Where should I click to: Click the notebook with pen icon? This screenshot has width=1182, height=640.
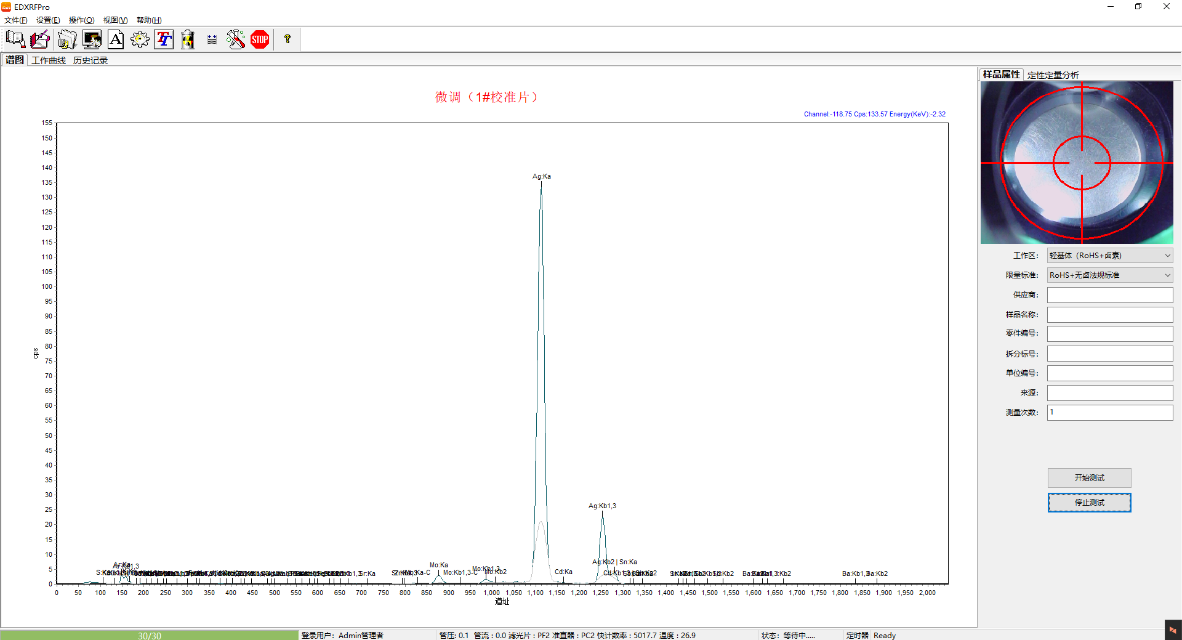tap(40, 39)
